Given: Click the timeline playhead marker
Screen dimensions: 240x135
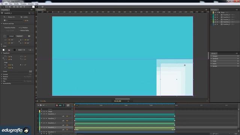Looking at the screenshot, I should pyautogui.click(x=75, y=105).
